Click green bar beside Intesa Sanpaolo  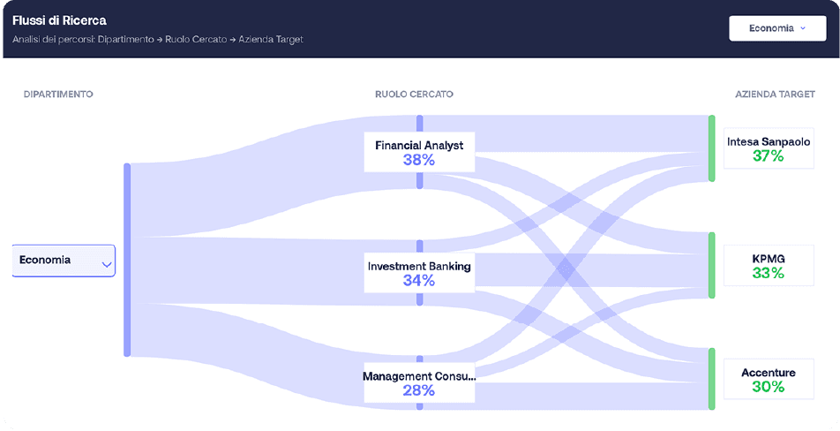[711, 147]
